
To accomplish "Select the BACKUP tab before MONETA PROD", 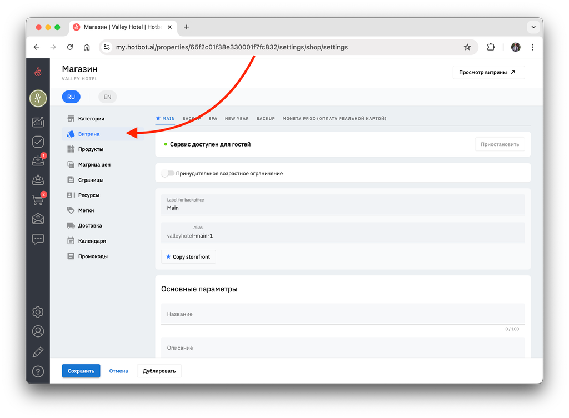I will click(x=266, y=119).
